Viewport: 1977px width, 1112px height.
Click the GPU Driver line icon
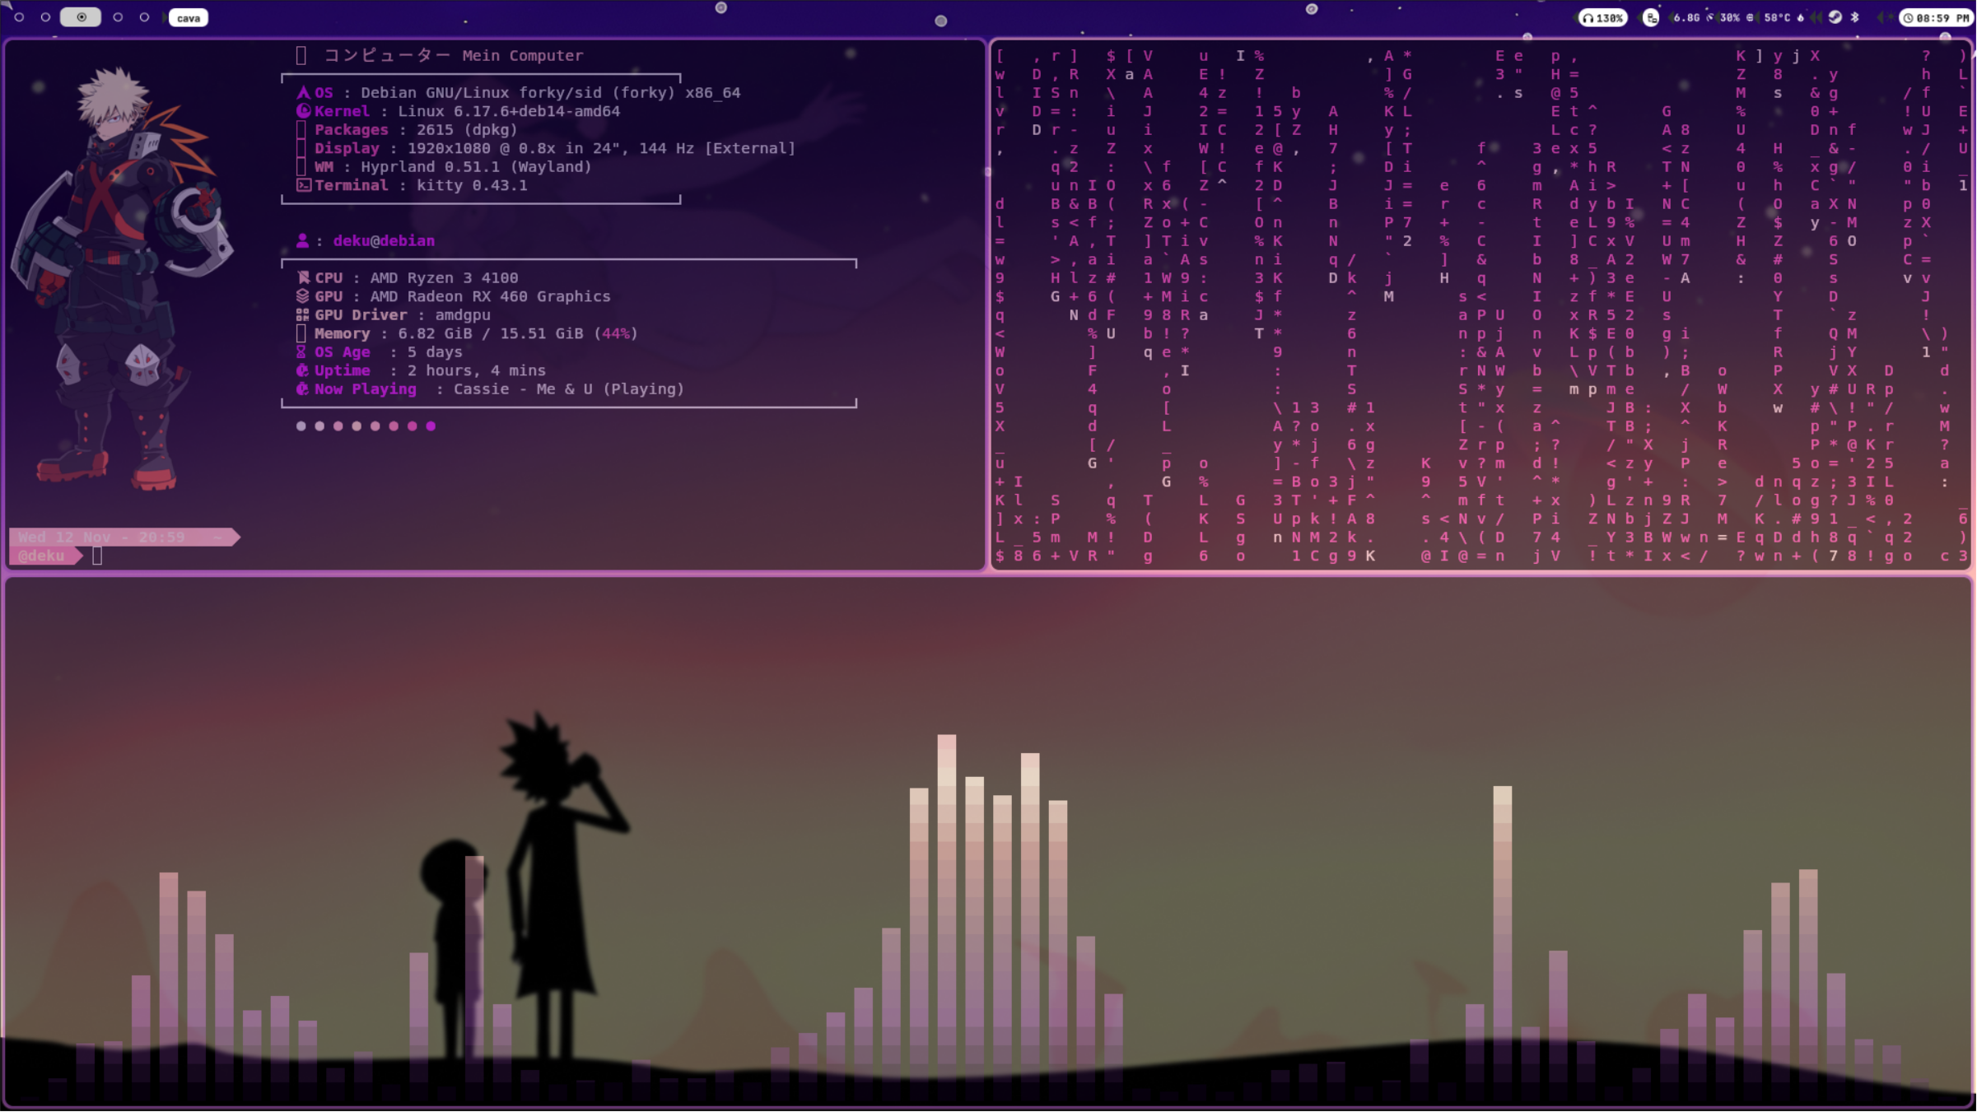[x=303, y=315]
